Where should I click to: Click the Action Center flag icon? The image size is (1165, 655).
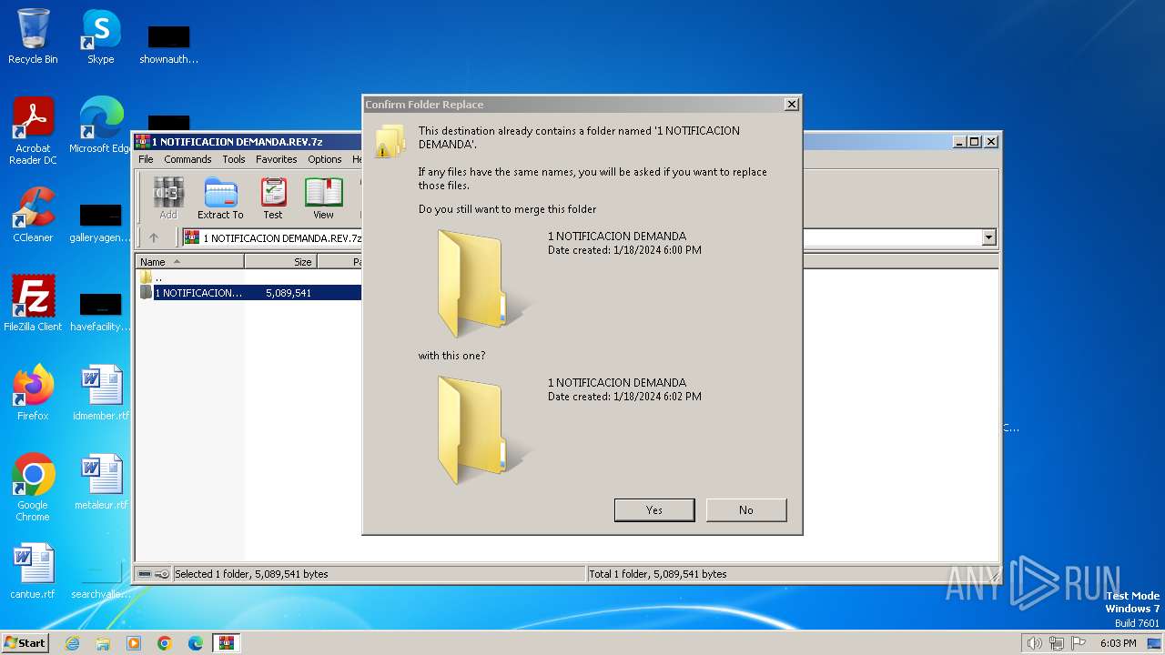(1079, 643)
